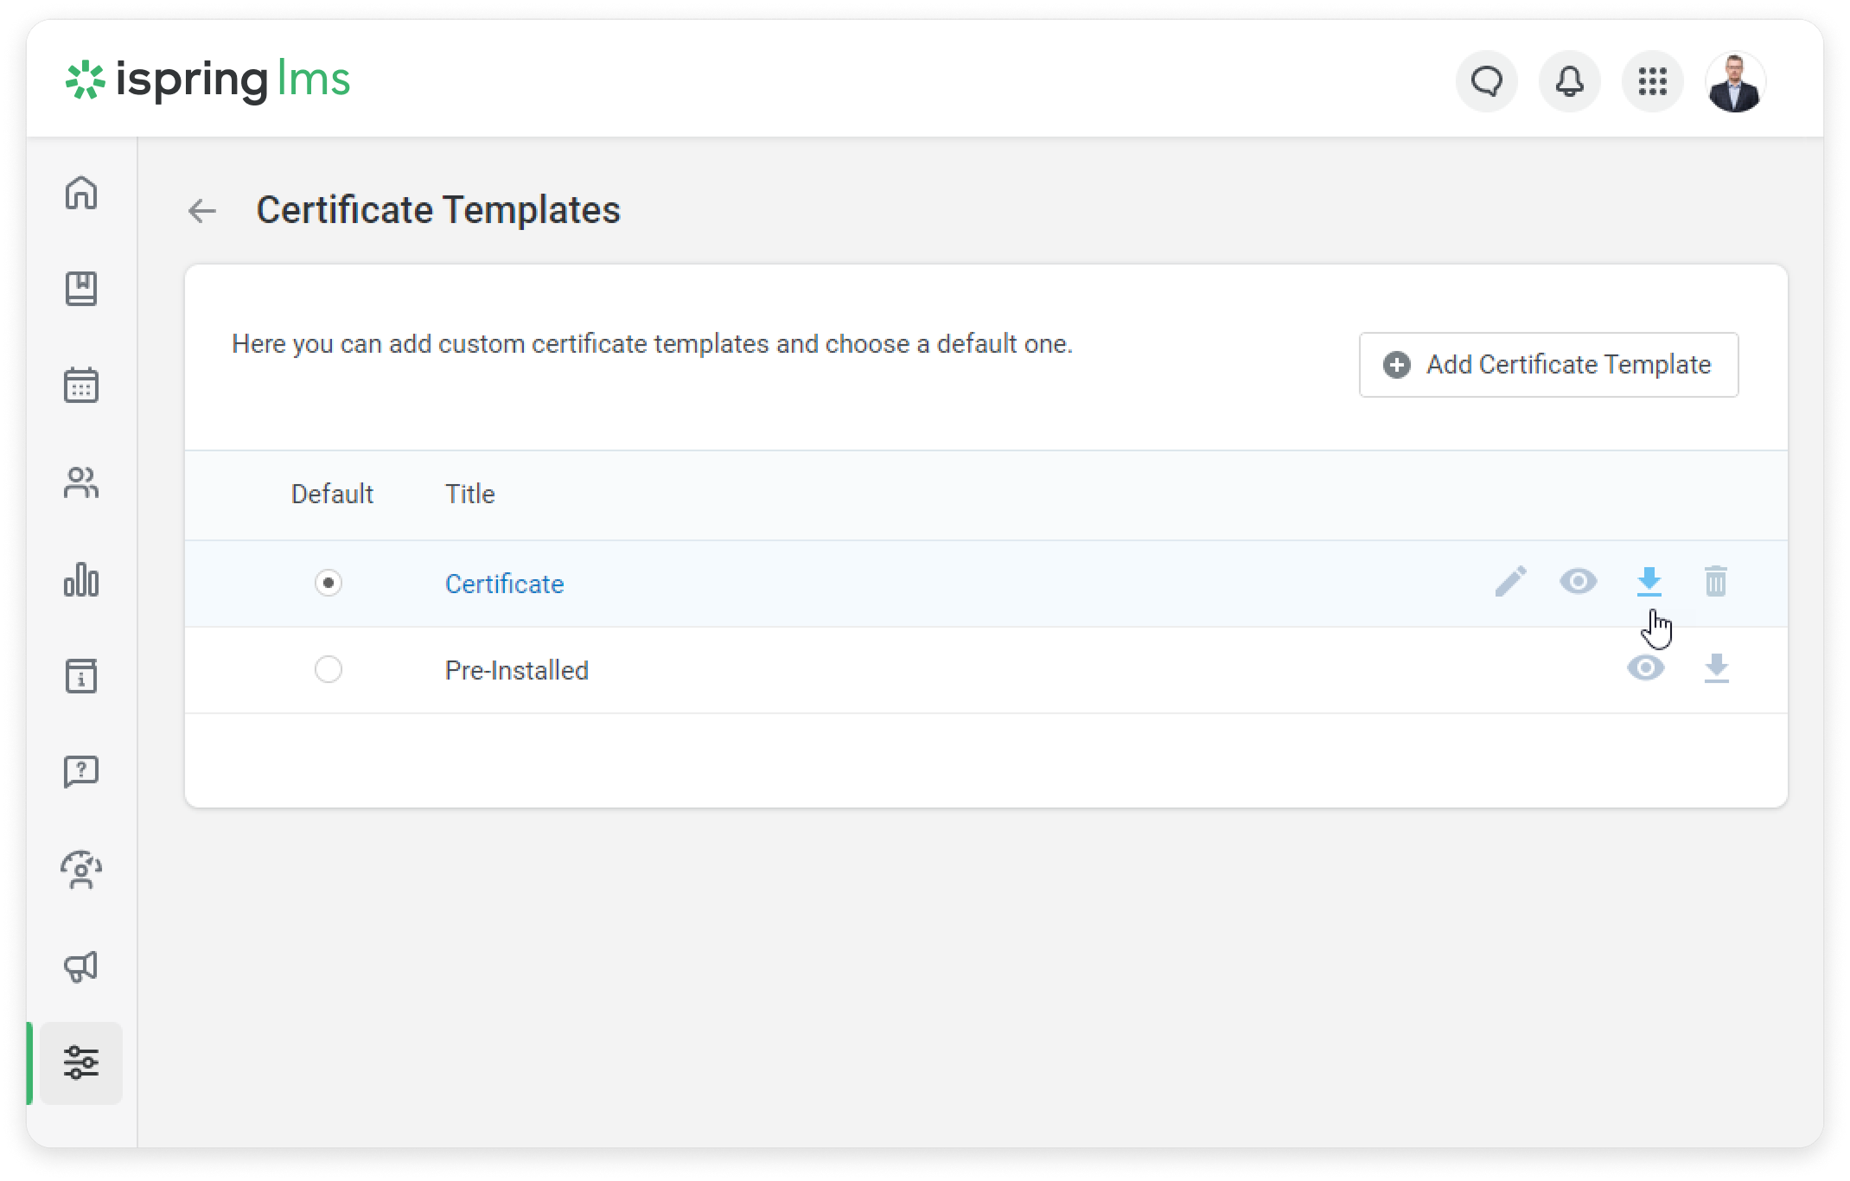Open the reports bar chart icon
Viewport: 1850px width, 1181px height.
(81, 579)
